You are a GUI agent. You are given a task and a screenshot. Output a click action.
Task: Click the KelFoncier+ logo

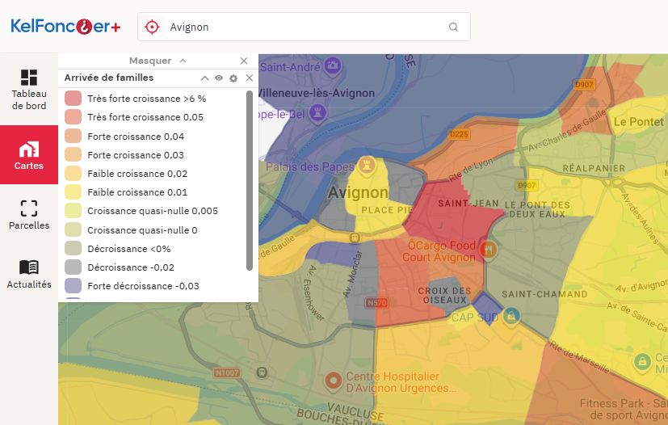(65, 27)
